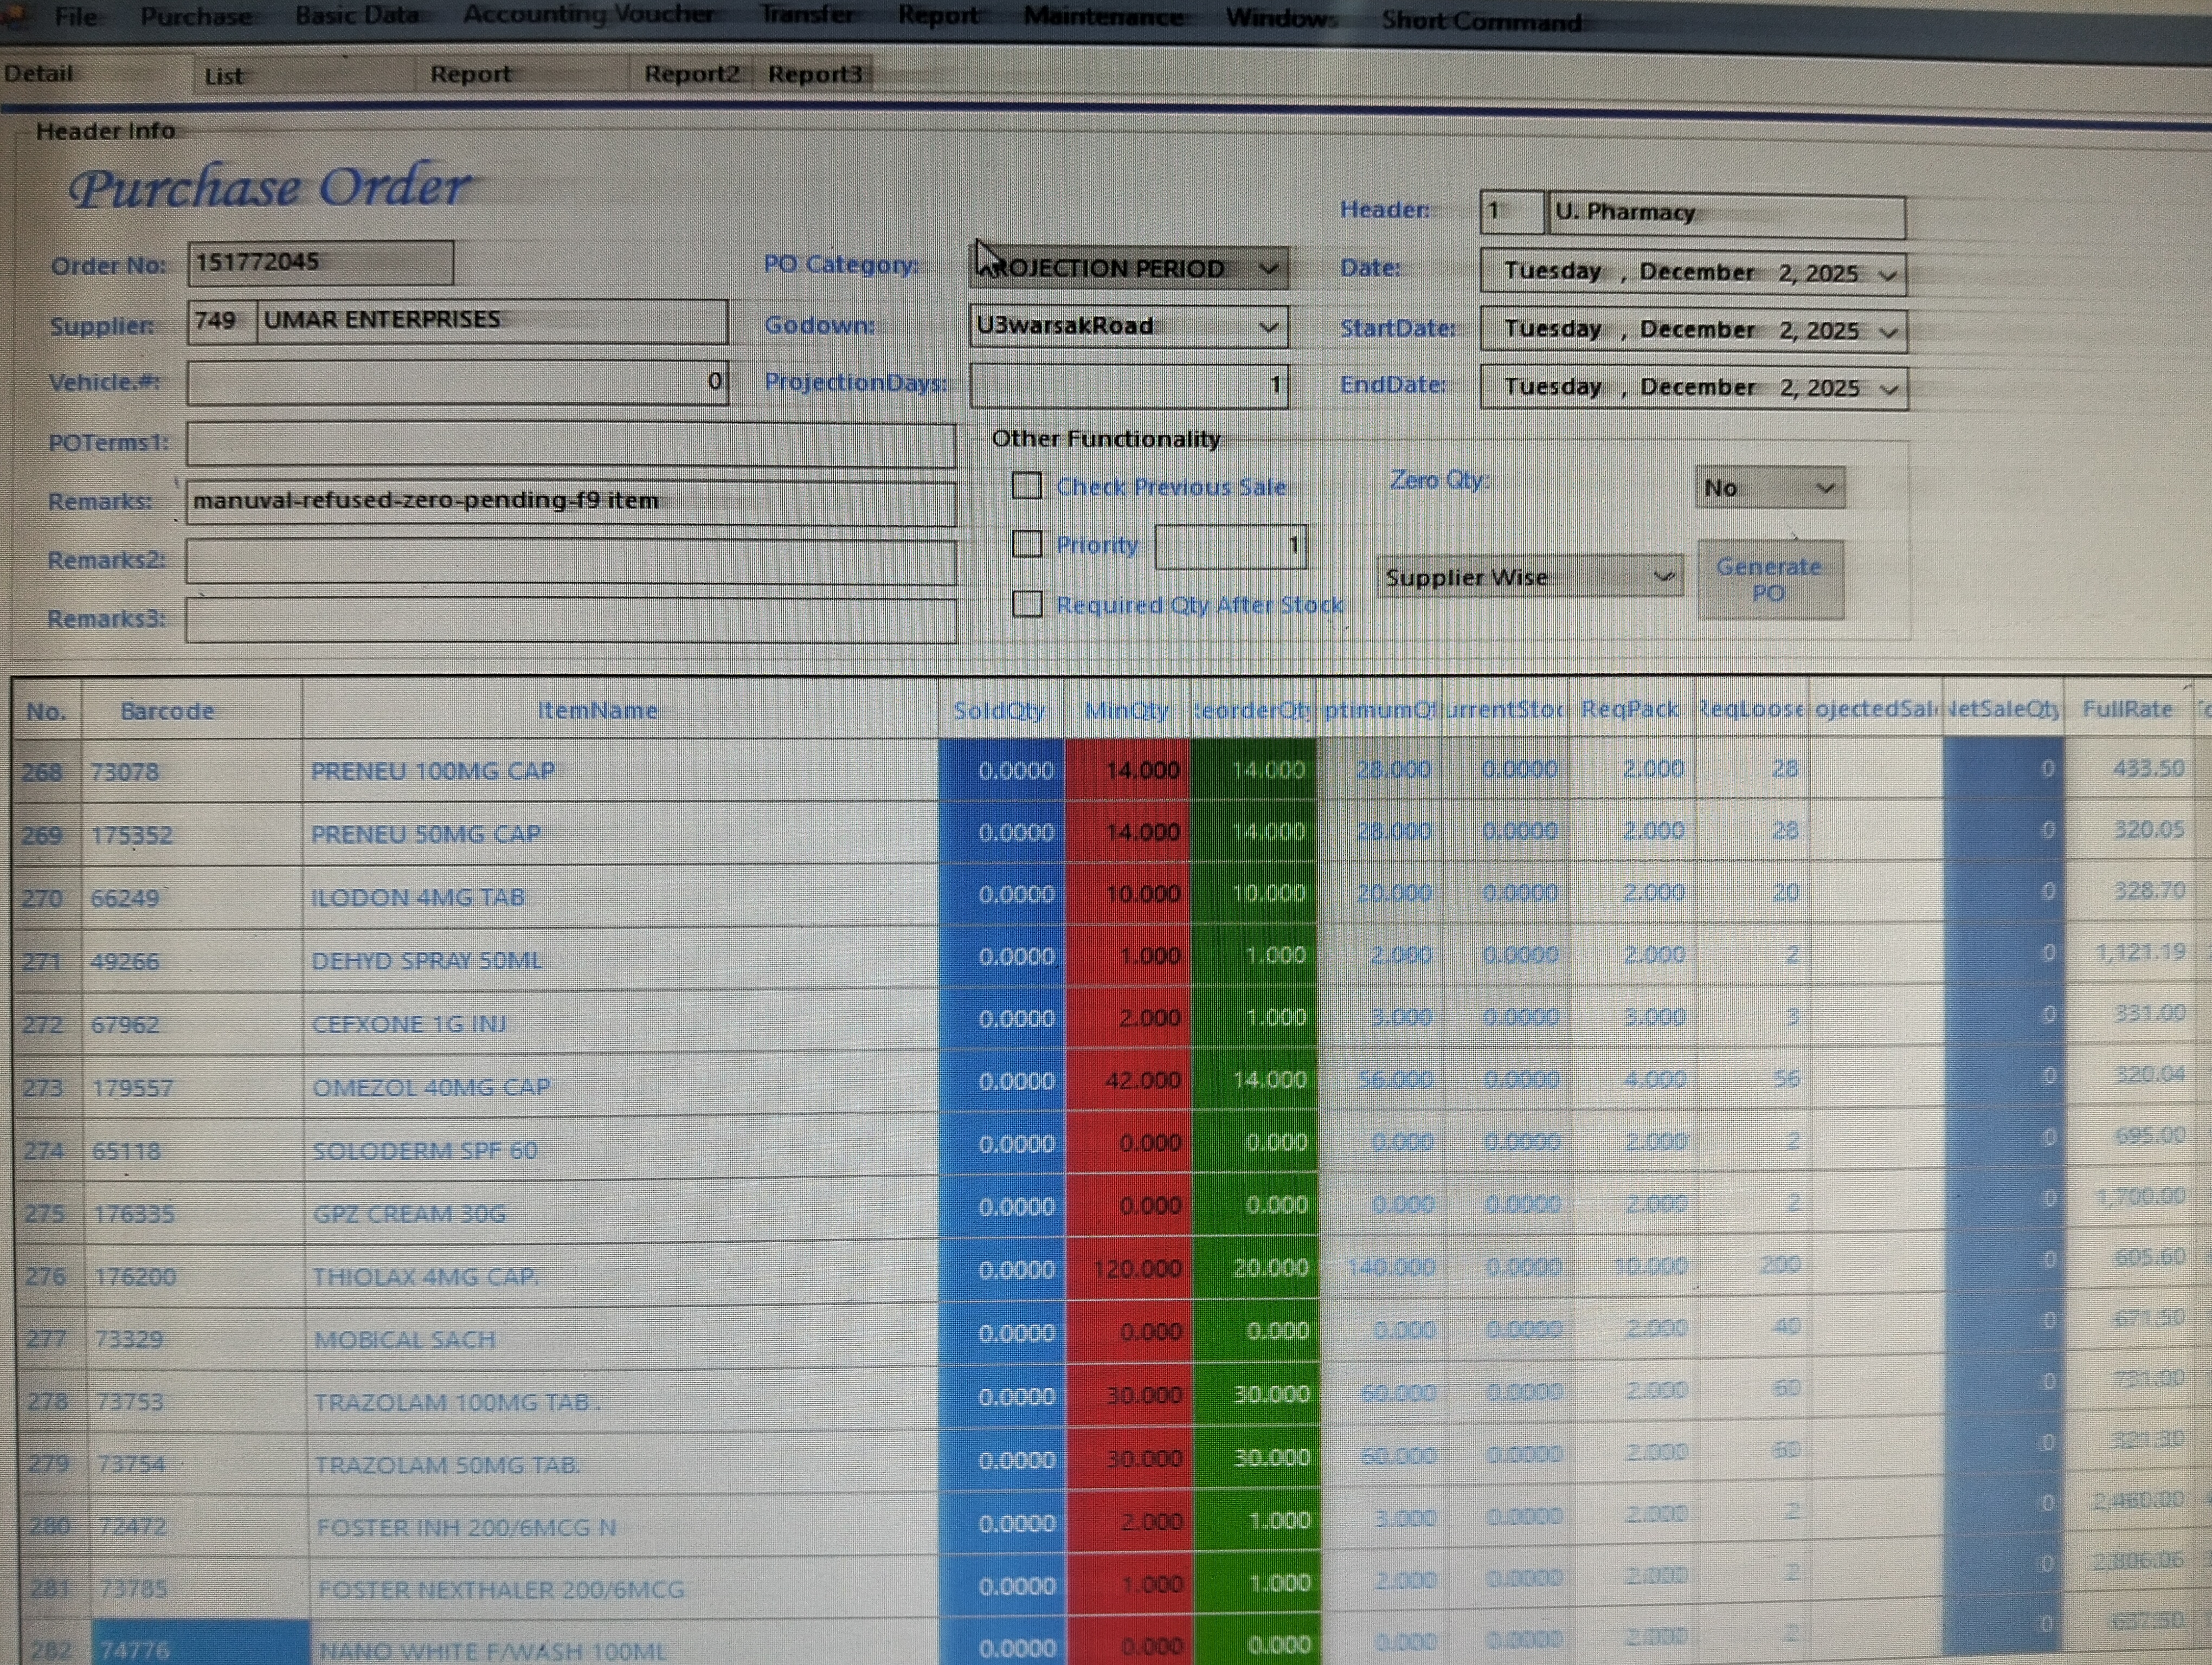Open the Supplier Wise dropdown
Image resolution: width=2212 pixels, height=1665 pixels.
click(1663, 577)
